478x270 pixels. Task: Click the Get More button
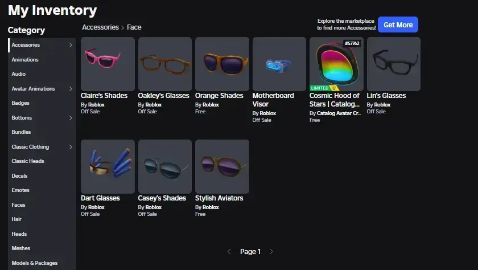(398, 24)
